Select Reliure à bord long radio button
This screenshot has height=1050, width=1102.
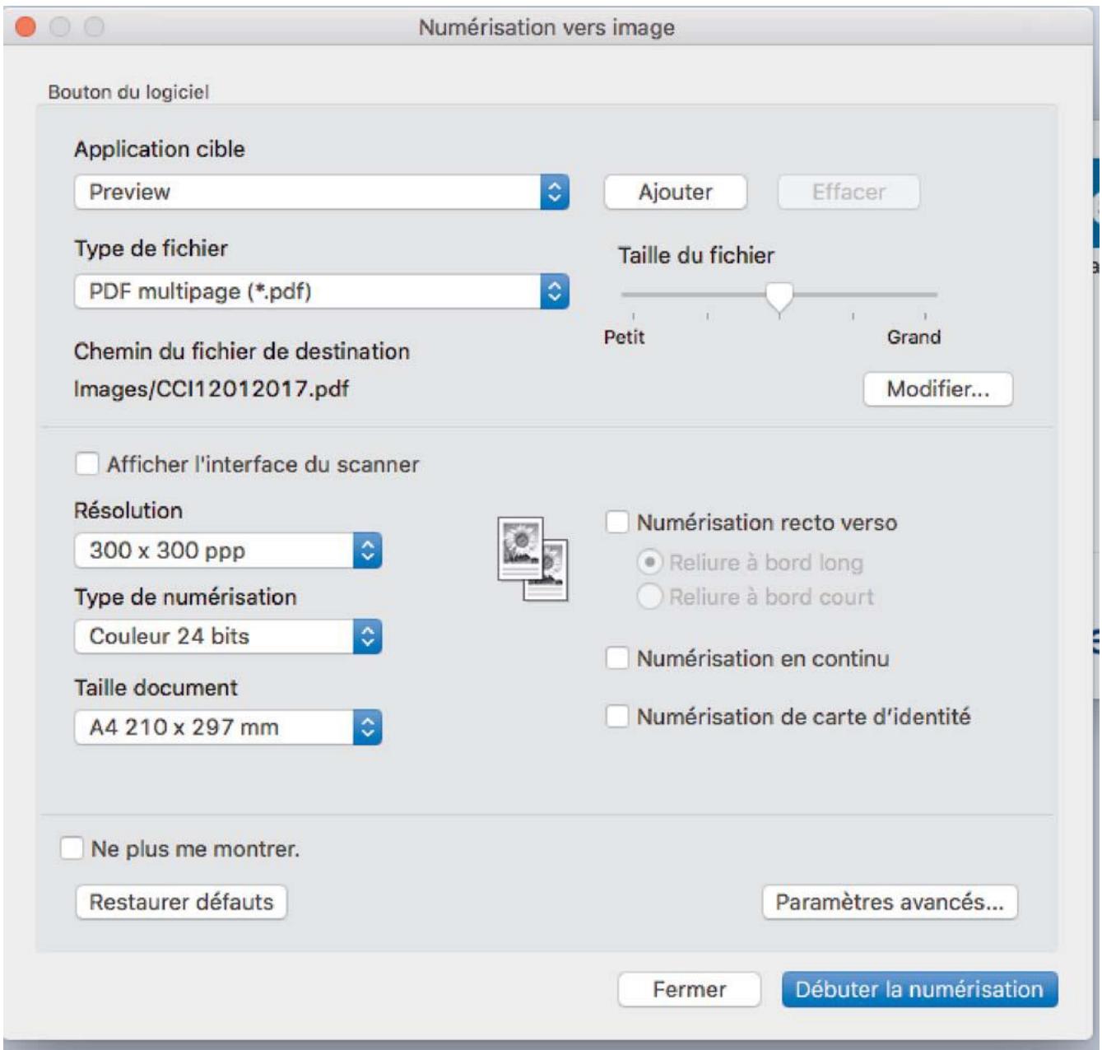click(x=650, y=562)
